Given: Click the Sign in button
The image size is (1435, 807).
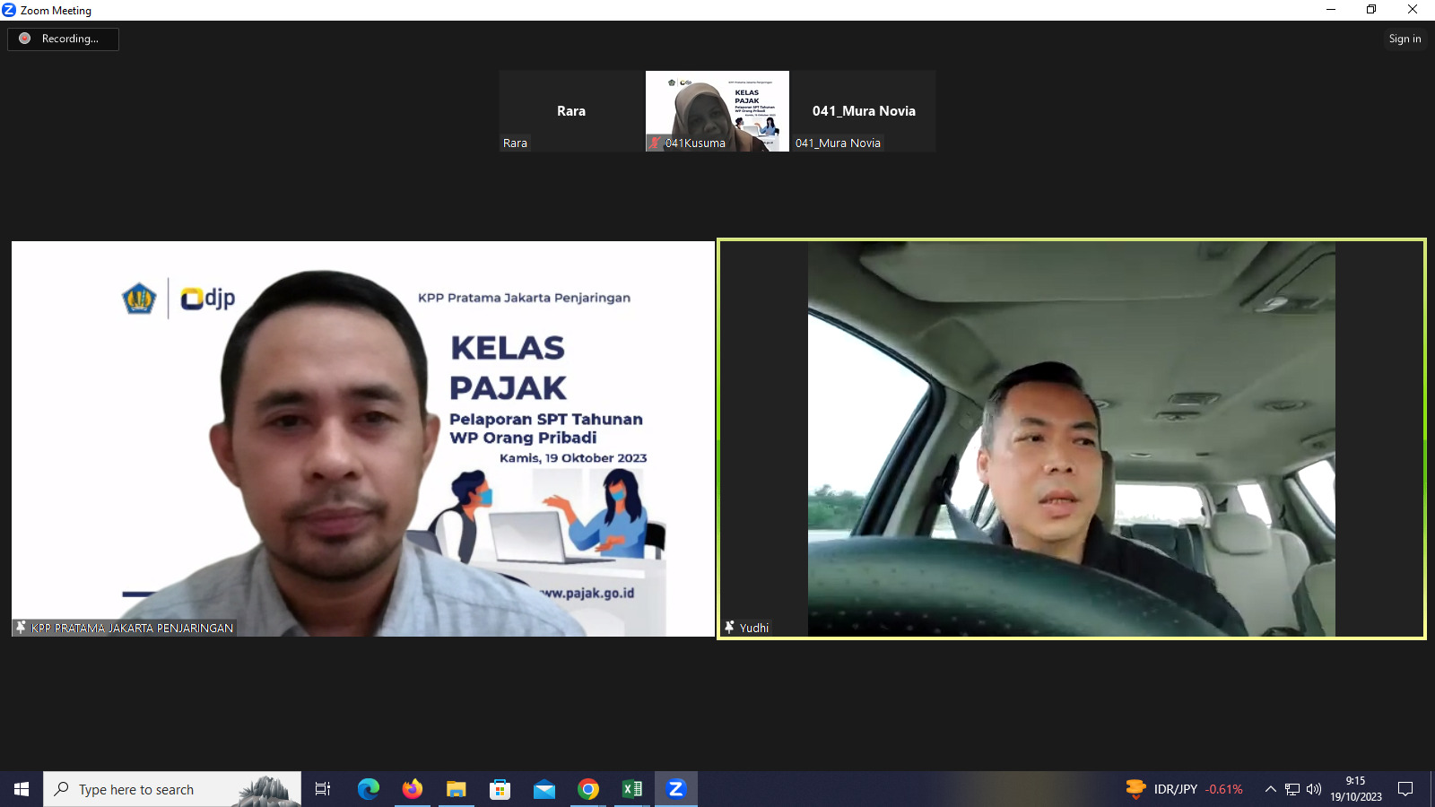Looking at the screenshot, I should click(x=1405, y=39).
